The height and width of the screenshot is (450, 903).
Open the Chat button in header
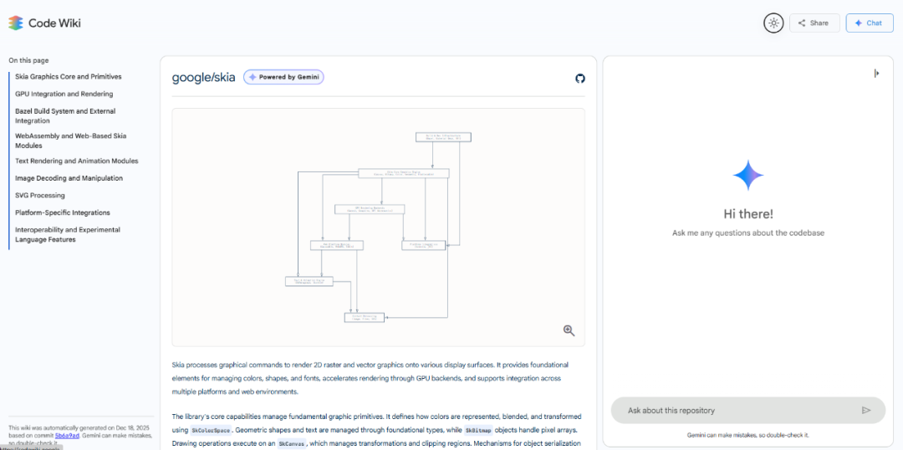coord(870,23)
